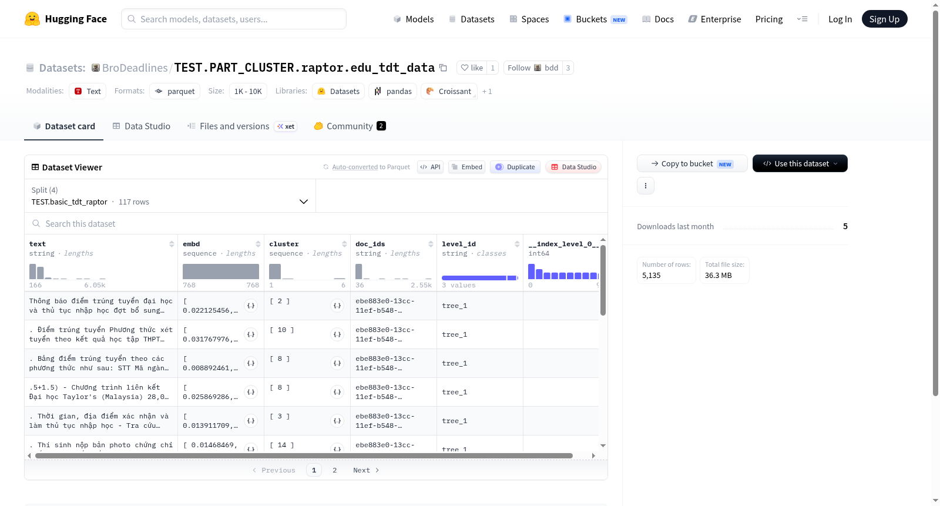This screenshot has width=940, height=506.
Task: Select the pandas library tag
Action: pos(392,91)
